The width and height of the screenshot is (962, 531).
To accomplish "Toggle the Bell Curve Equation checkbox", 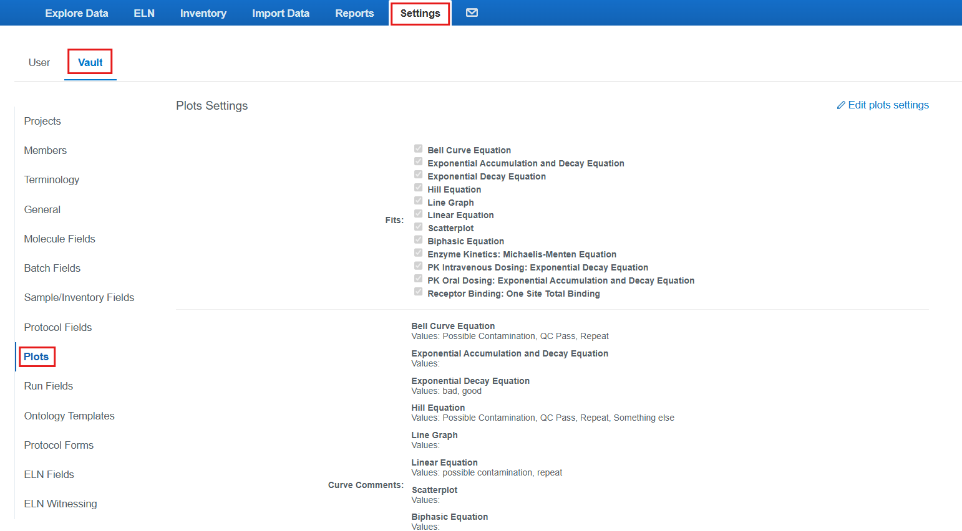I will point(419,148).
